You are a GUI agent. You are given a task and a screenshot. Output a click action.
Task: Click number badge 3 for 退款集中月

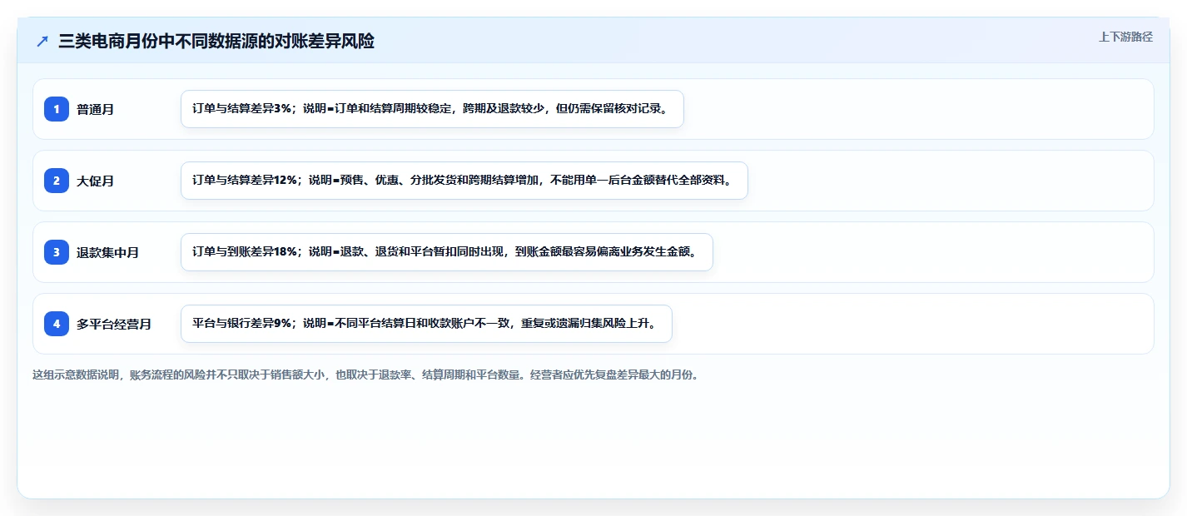pos(57,252)
